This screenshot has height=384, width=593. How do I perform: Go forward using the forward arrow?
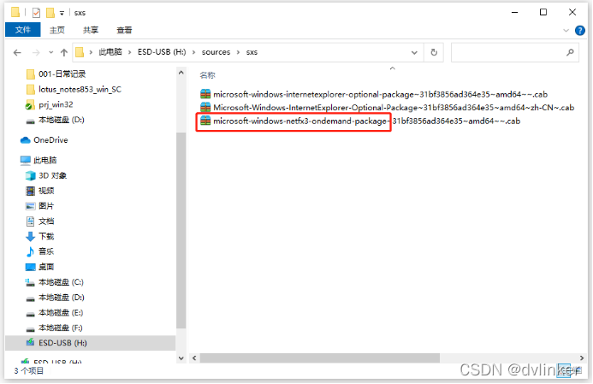(x=36, y=52)
